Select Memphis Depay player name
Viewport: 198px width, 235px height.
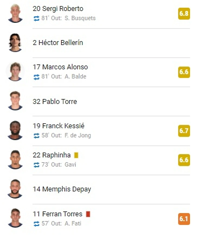coord(62,189)
